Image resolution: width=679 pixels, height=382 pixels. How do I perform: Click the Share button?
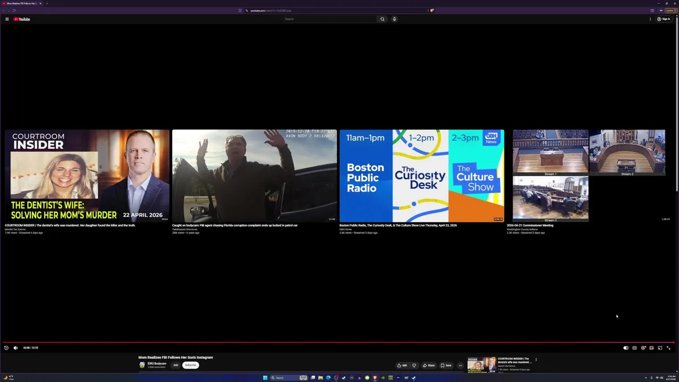click(429, 365)
